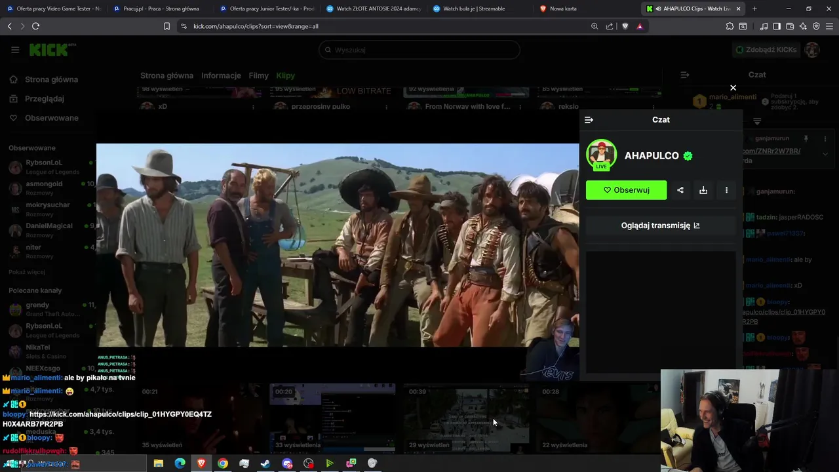Download the AHAPULCO clip
This screenshot has width=839, height=472.
pos(703,190)
